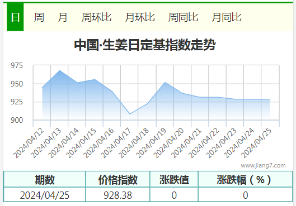Click the 价格指数 column header
This screenshot has width=296, height=206.
point(118,179)
